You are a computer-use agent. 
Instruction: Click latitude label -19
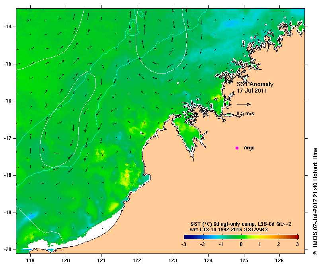tap(8, 213)
